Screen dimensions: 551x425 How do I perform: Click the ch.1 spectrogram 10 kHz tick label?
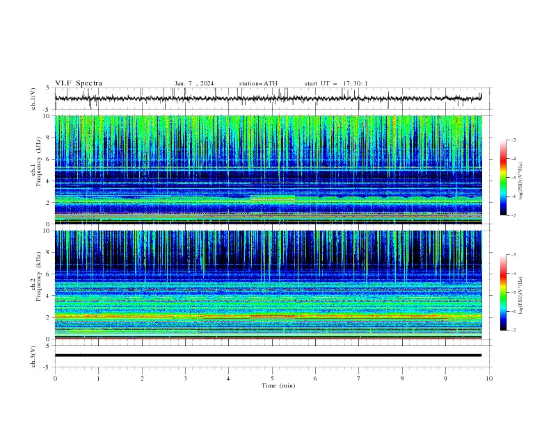click(47, 116)
